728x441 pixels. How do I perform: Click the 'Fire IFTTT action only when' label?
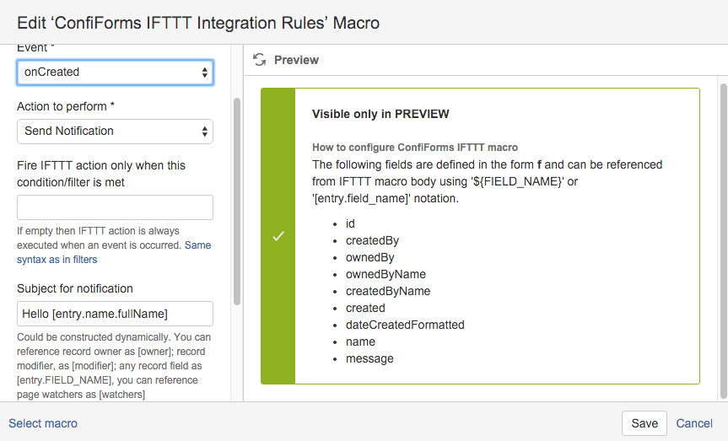coord(101,174)
